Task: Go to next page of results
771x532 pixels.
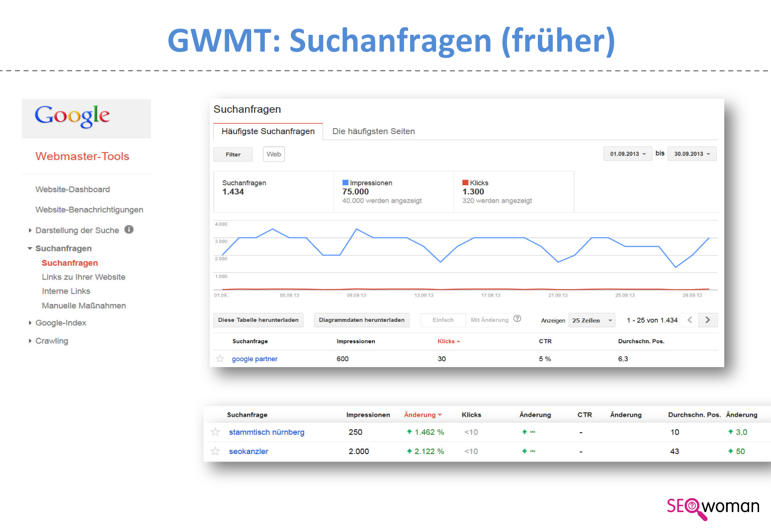Action: (708, 320)
